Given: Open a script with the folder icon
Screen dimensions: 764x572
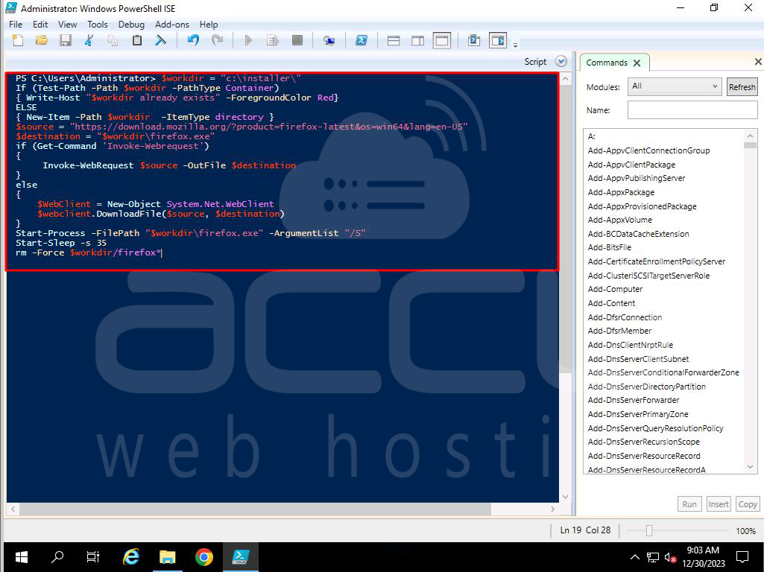Looking at the screenshot, I should coord(42,40).
